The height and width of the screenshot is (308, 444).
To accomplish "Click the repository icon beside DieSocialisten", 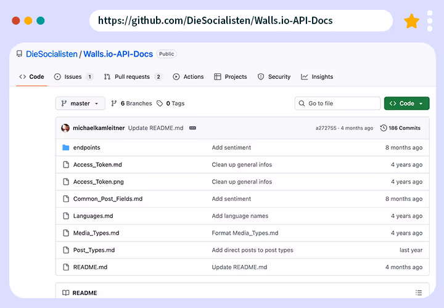I will [x=19, y=54].
